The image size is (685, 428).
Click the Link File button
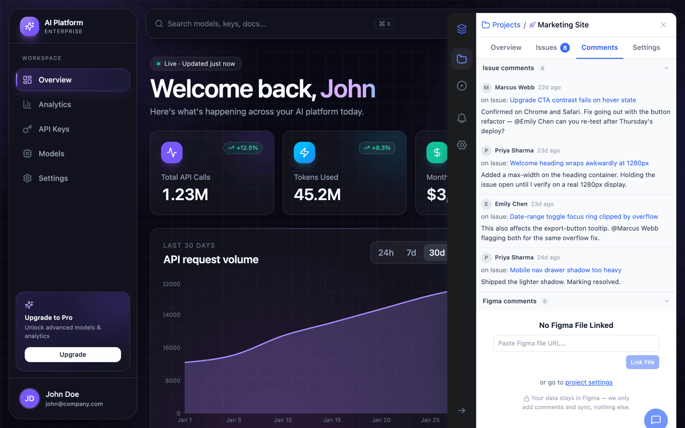click(642, 362)
